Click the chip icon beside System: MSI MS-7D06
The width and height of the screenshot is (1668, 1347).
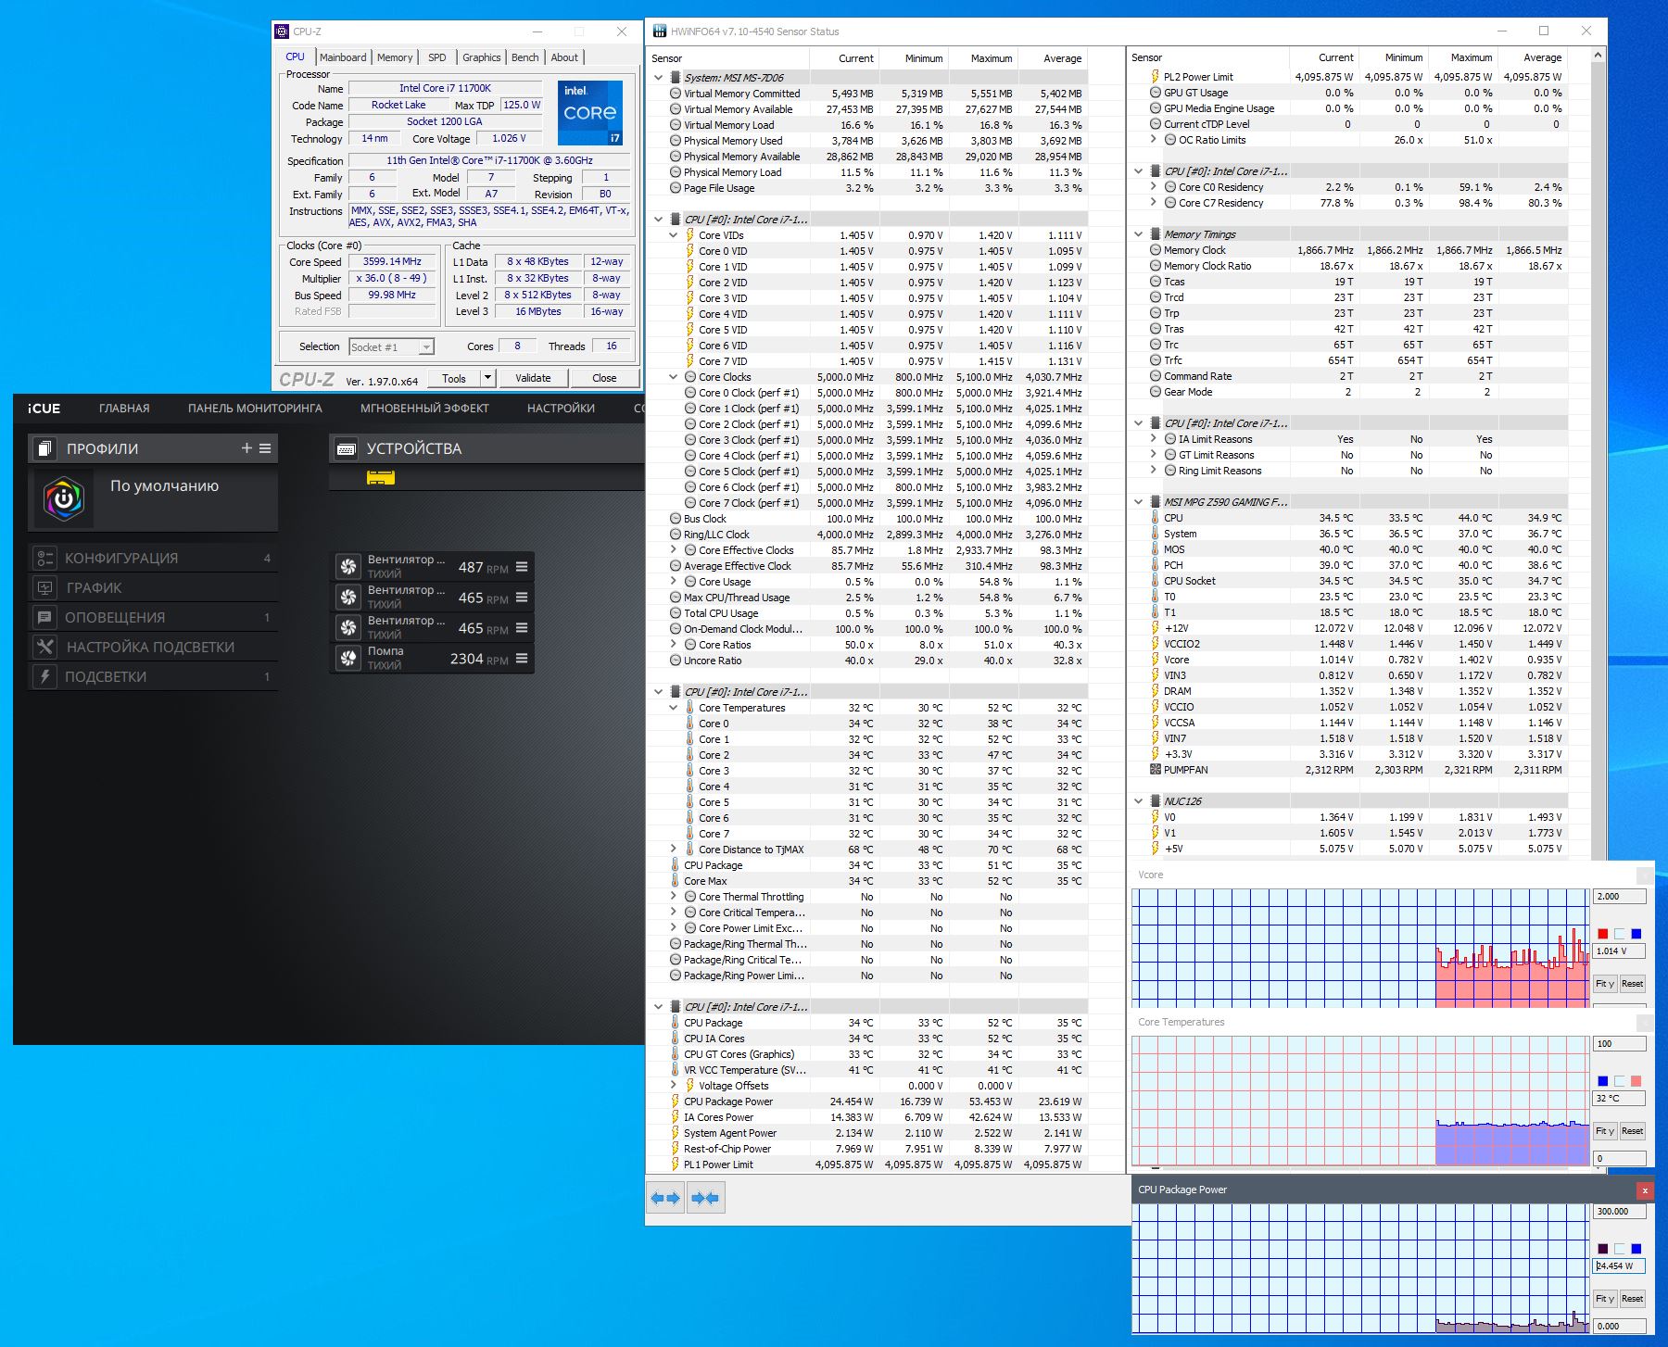(x=676, y=78)
